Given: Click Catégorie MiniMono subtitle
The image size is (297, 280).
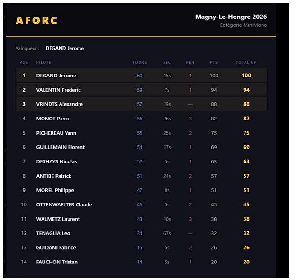Looking at the screenshot, I should coord(243,25).
